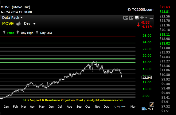Click the Jun label on time axis
The width and height of the screenshot is (176, 115).
[51, 107]
